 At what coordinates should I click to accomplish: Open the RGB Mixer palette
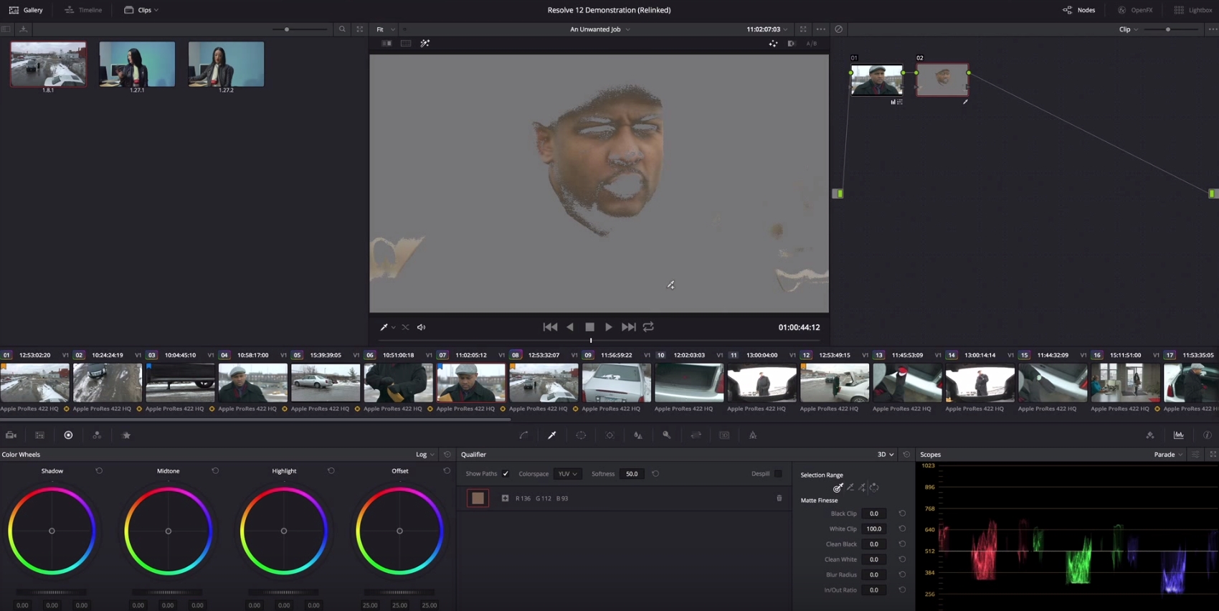[x=97, y=435]
